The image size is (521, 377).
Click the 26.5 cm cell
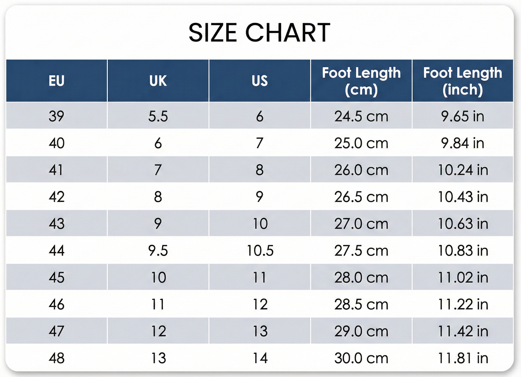click(x=361, y=197)
